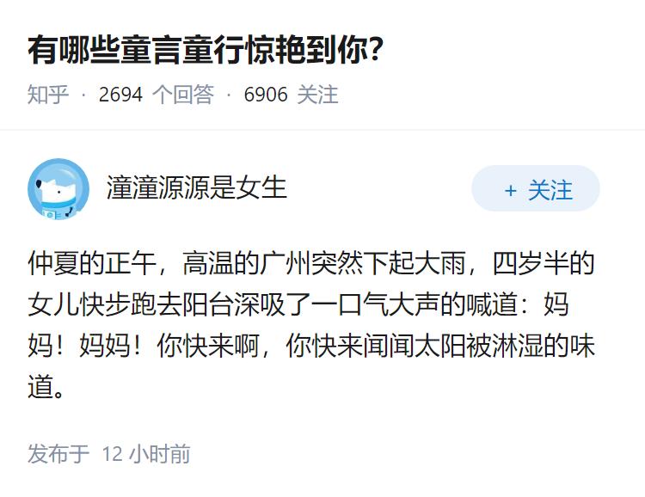Click the 12 小时前 timestamp
This screenshot has height=497, width=645.
tap(146, 453)
